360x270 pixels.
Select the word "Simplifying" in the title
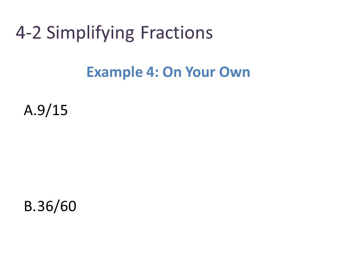coord(90,33)
